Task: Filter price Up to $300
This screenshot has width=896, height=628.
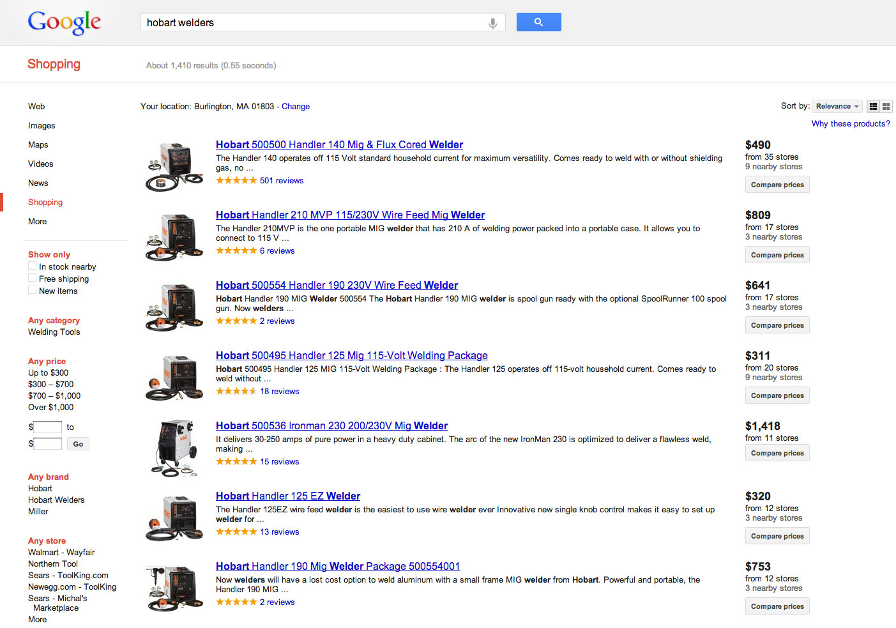Action: coord(48,373)
